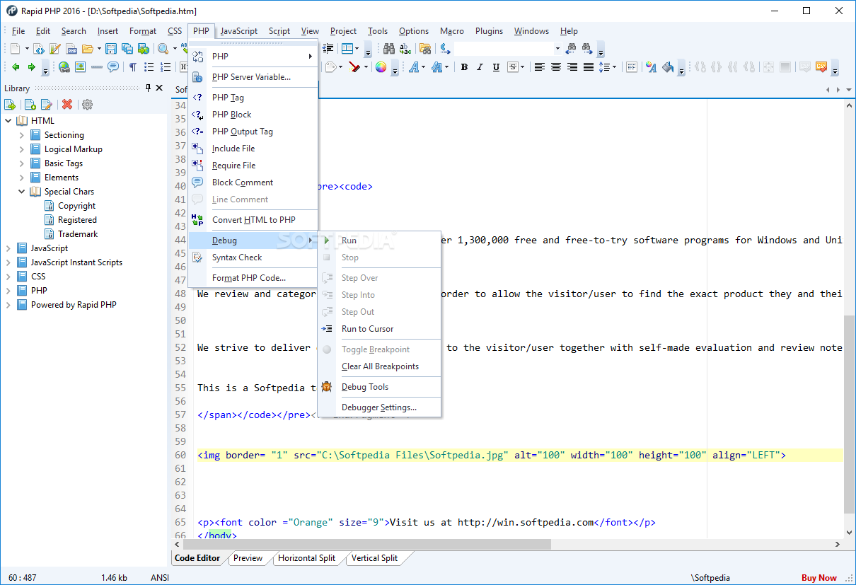Image resolution: width=856 pixels, height=585 pixels.
Task: Click the green back navigation arrow
Action: click(16, 67)
